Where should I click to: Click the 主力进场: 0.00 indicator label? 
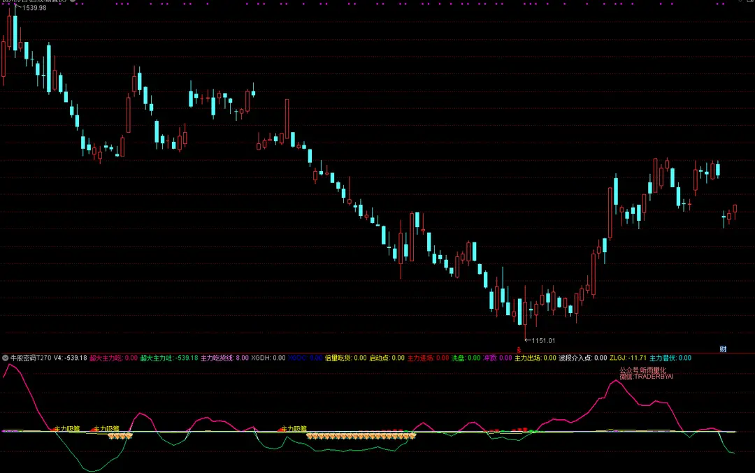click(x=428, y=358)
